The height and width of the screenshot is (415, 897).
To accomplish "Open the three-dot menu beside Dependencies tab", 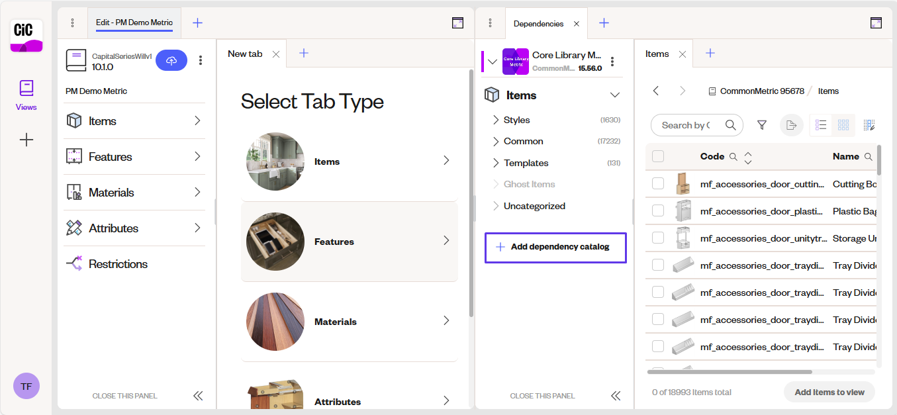I will pos(490,23).
